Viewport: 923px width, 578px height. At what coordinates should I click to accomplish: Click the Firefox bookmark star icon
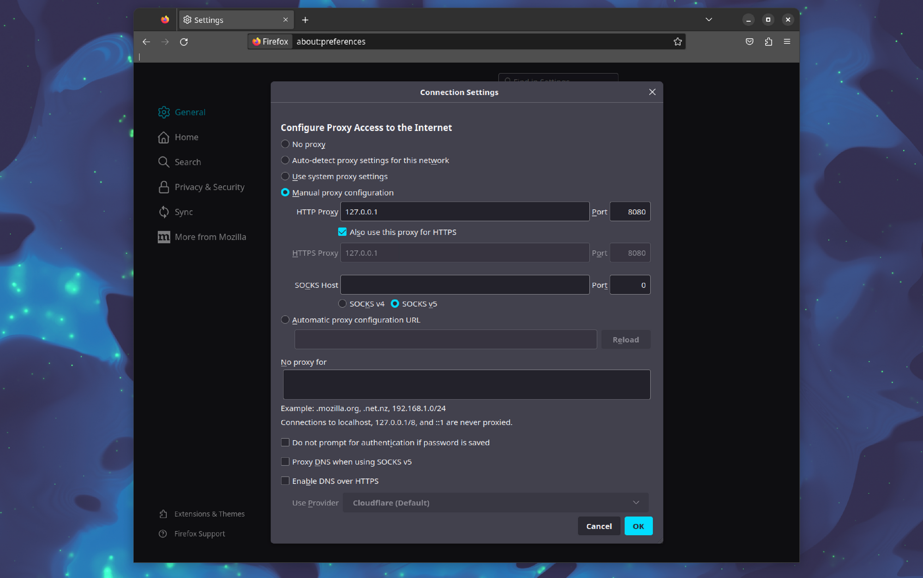coord(677,42)
